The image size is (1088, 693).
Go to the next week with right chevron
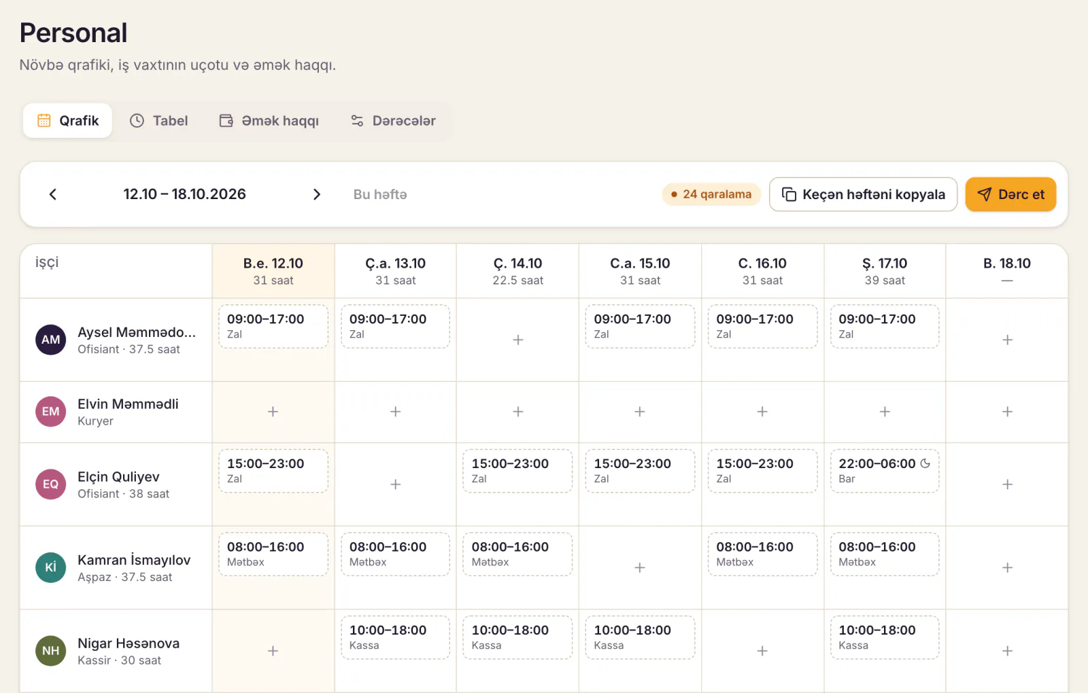tap(316, 194)
